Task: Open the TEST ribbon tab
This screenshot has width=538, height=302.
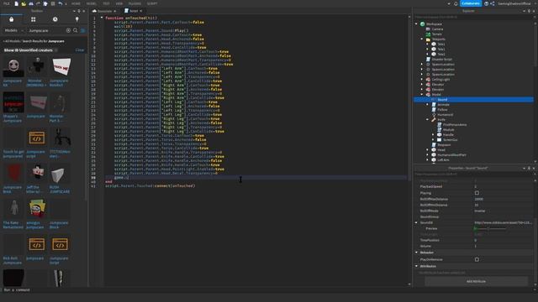Action: tap(107, 3)
